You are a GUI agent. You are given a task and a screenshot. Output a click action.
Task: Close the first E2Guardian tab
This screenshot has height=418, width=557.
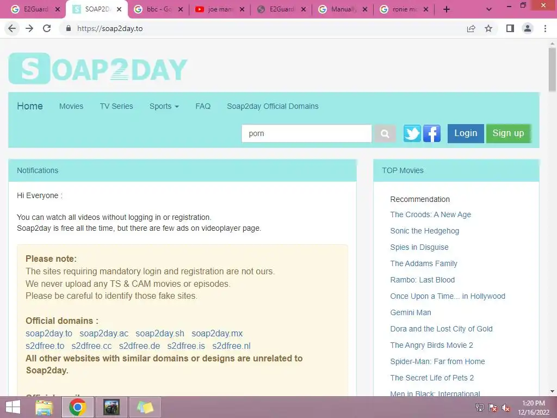(58, 10)
